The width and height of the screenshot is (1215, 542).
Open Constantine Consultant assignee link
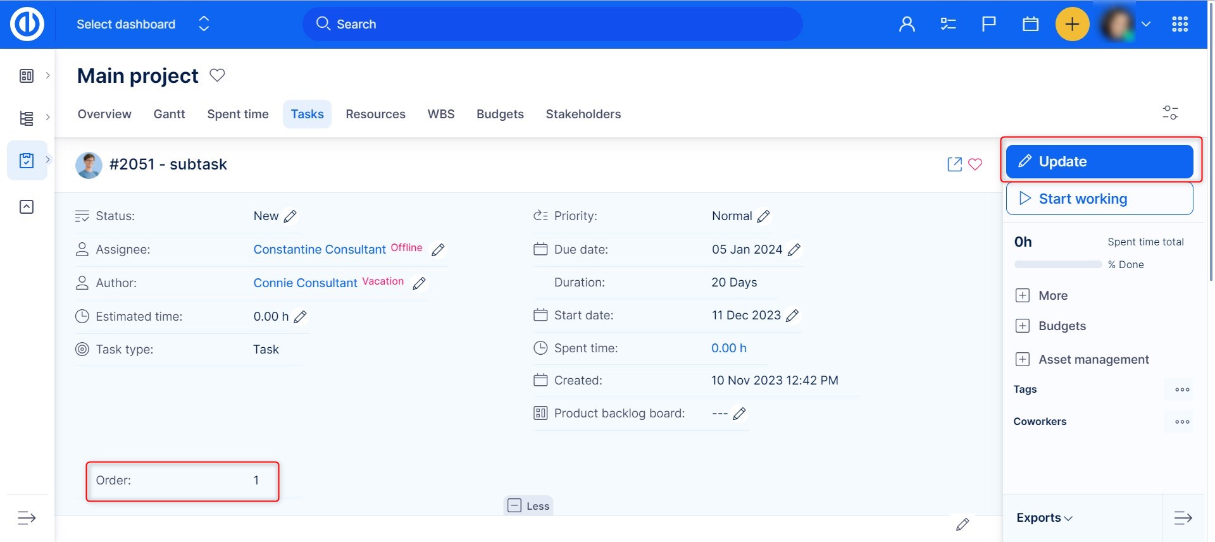(x=320, y=250)
